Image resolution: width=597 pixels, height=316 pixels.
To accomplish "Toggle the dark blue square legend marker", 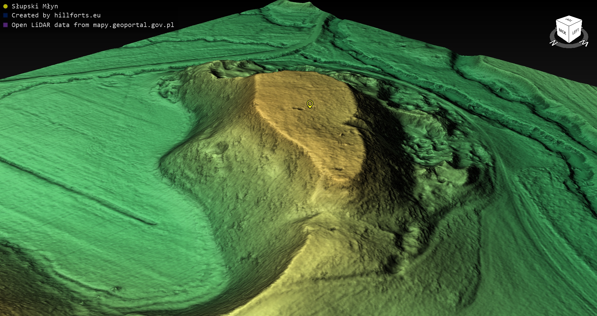I will coord(5,16).
